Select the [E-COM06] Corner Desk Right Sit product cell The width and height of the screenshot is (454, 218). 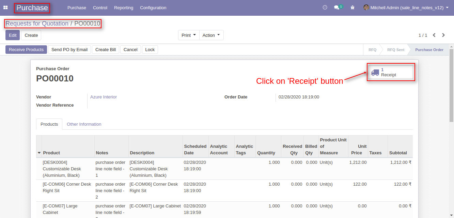pyautogui.click(x=68, y=191)
